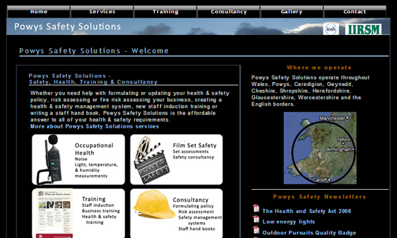Screen dimensions: 397x238
Task: Click the Wales operating area map
Action: tap(320, 148)
